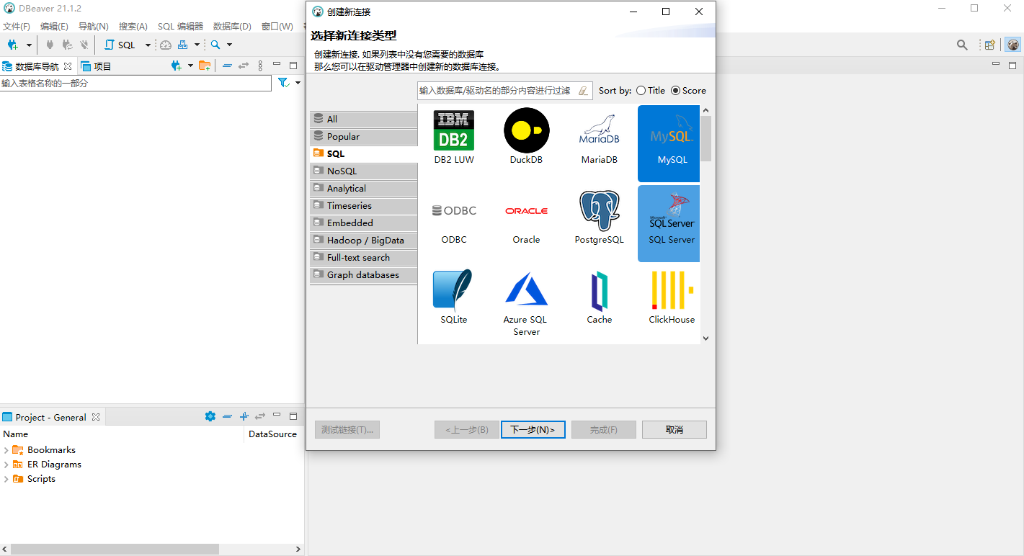Select the PostgreSQL elephant icon
1024x556 pixels.
coord(599,211)
